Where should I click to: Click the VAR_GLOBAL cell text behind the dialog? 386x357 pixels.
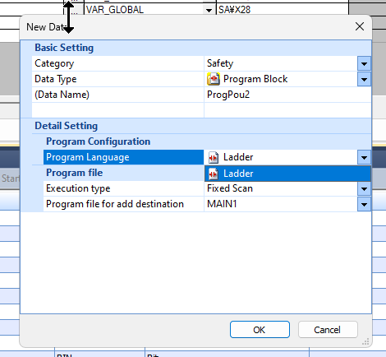click(115, 10)
